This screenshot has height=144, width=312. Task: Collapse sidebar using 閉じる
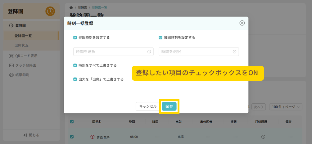pyautogui.click(x=31, y=135)
